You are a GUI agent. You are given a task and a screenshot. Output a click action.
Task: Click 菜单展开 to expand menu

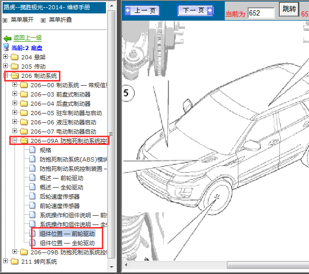pos(22,20)
